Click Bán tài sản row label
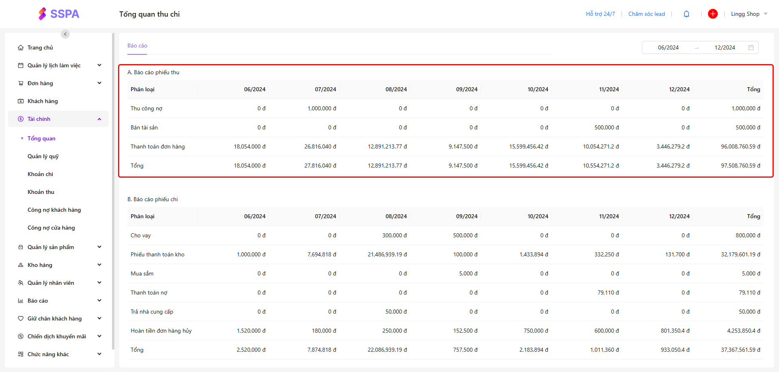The image size is (779, 372). click(144, 127)
